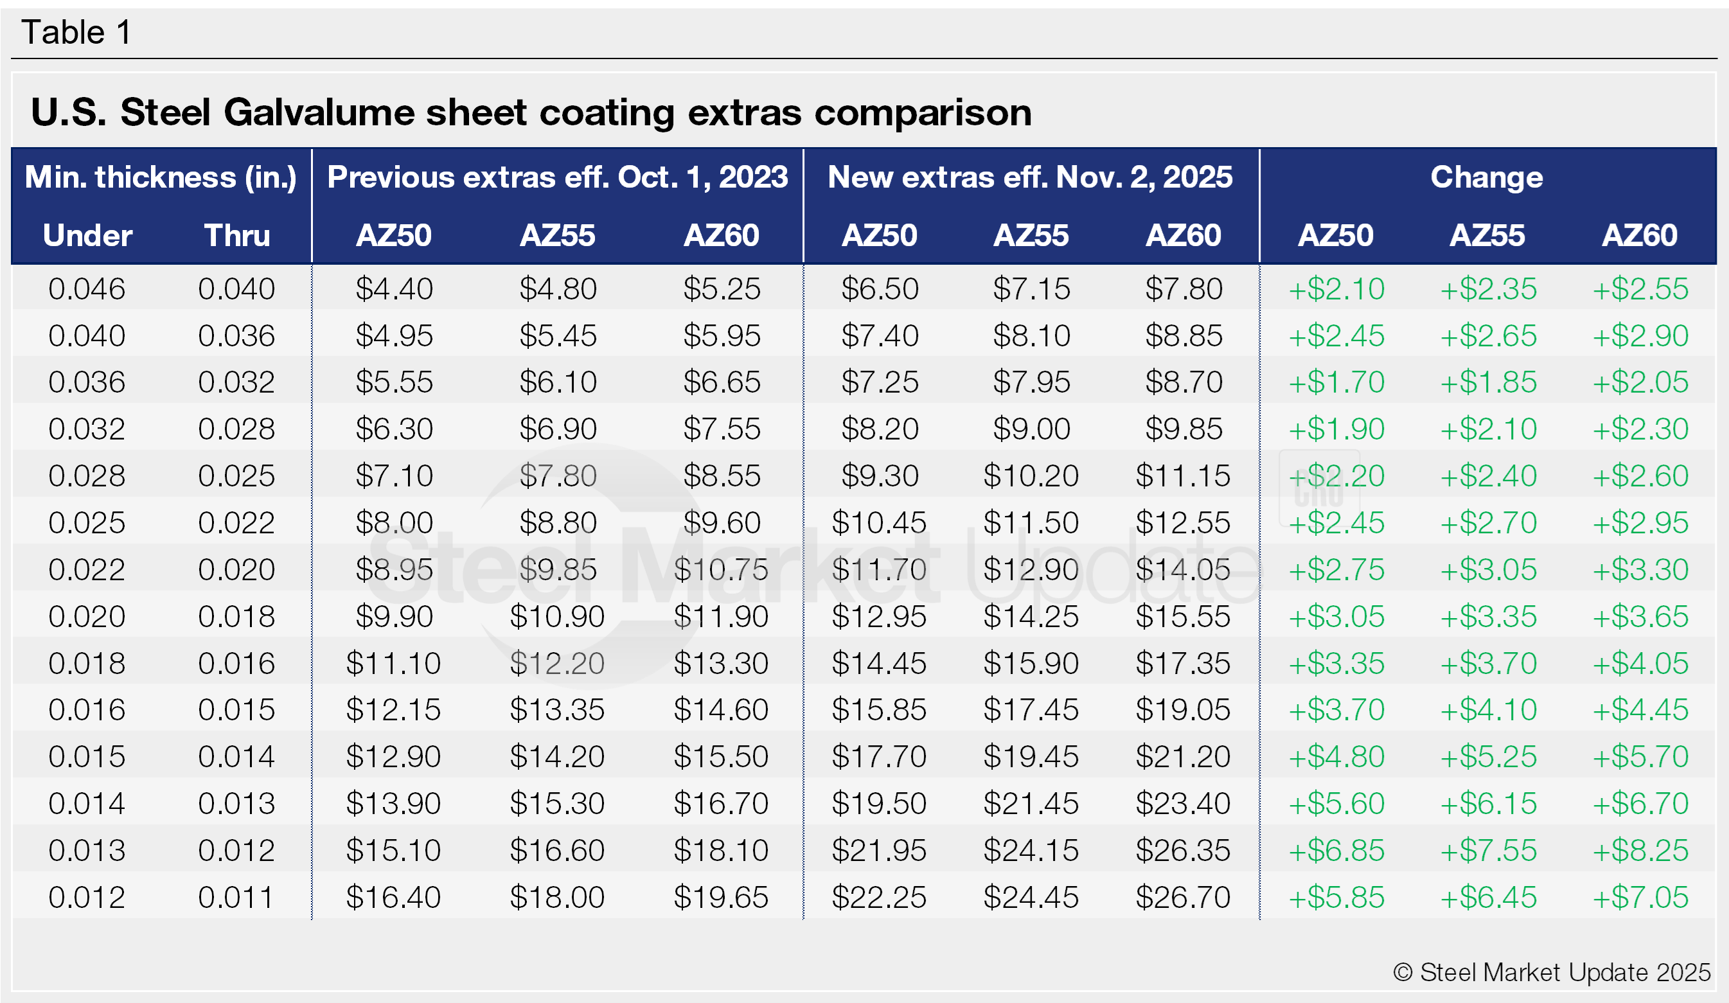Screen dimensions: 1729x1003
Task: Click the $26.70 new AZ60 cell
Action: pyautogui.click(x=1183, y=898)
